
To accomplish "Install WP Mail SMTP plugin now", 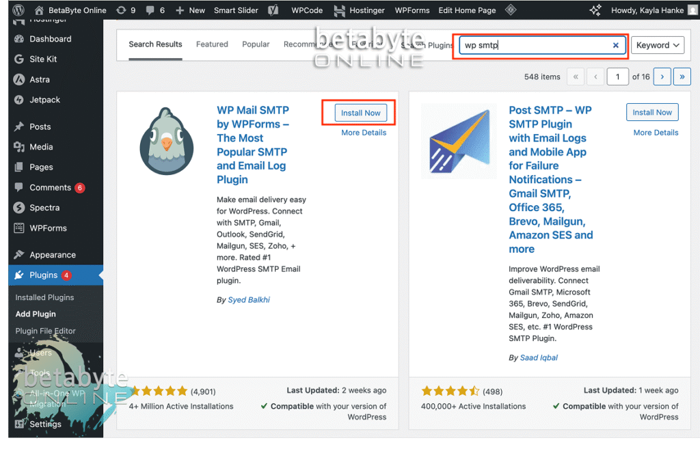I will 361,113.
